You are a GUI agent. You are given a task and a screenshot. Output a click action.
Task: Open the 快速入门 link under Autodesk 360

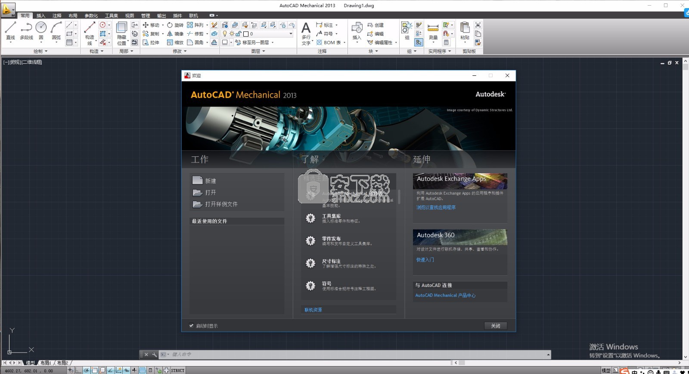click(425, 260)
